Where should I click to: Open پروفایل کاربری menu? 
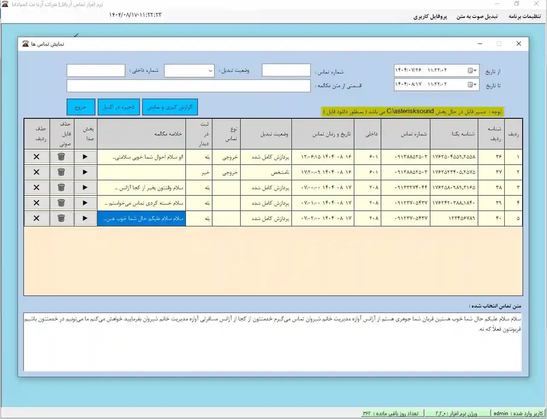point(430,16)
